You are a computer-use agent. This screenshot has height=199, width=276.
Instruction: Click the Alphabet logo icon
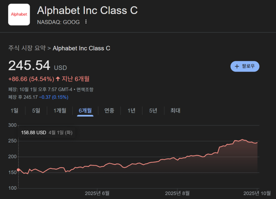19,14
